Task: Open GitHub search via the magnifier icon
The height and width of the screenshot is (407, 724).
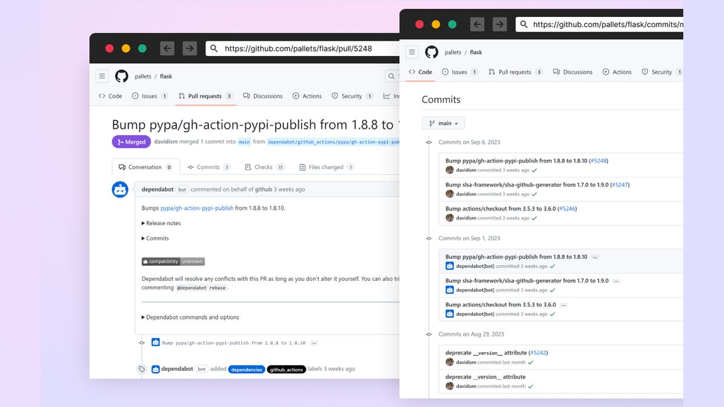Action: [390, 76]
